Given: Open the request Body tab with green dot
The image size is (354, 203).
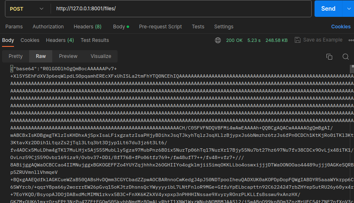Looking at the screenshot, I should 121,27.
